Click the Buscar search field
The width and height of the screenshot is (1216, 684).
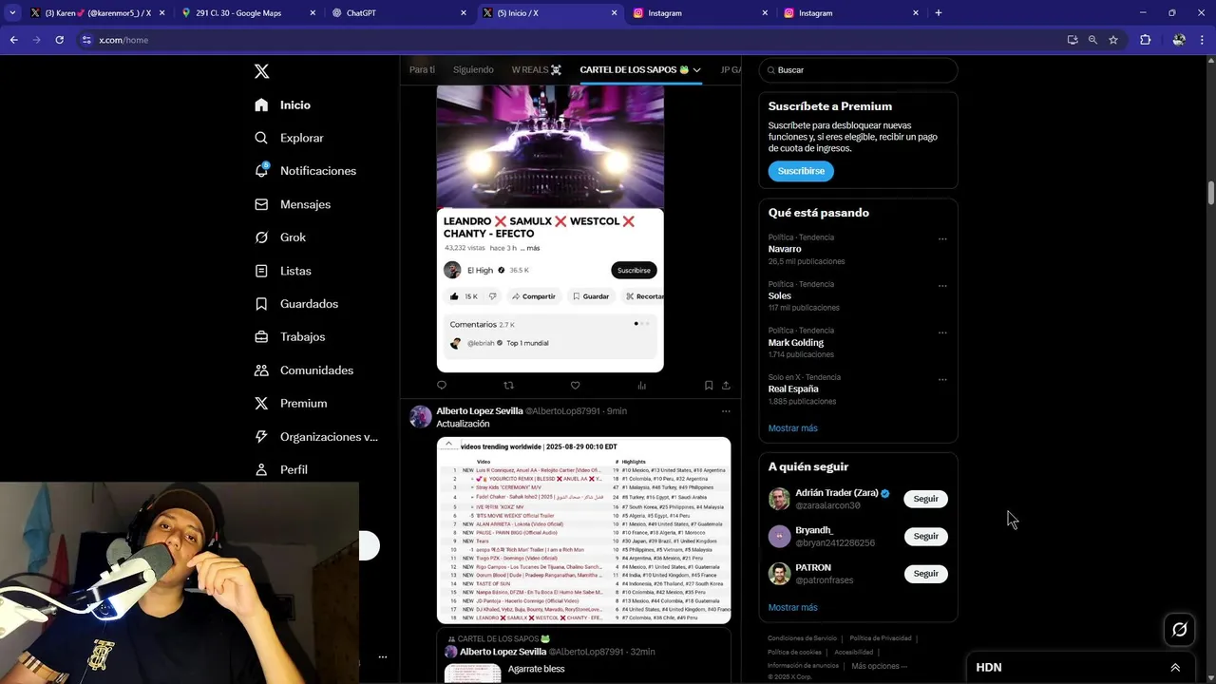click(858, 70)
